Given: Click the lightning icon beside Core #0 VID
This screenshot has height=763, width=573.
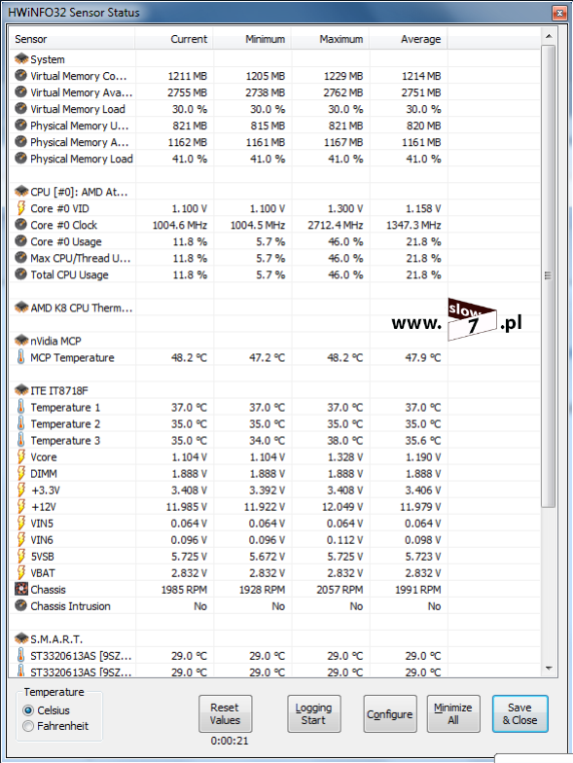Looking at the screenshot, I should point(21,208).
